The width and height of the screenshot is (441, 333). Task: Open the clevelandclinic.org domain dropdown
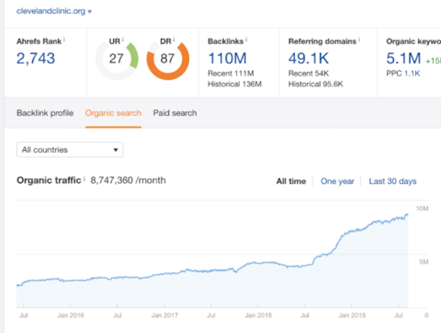[x=54, y=11]
